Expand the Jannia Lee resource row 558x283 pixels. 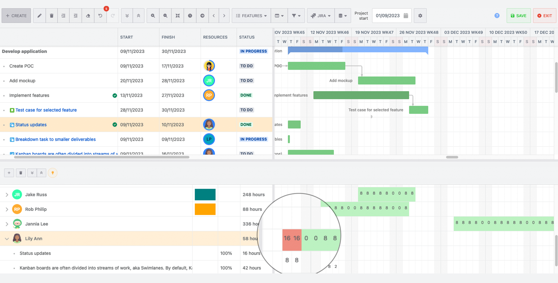click(x=7, y=224)
